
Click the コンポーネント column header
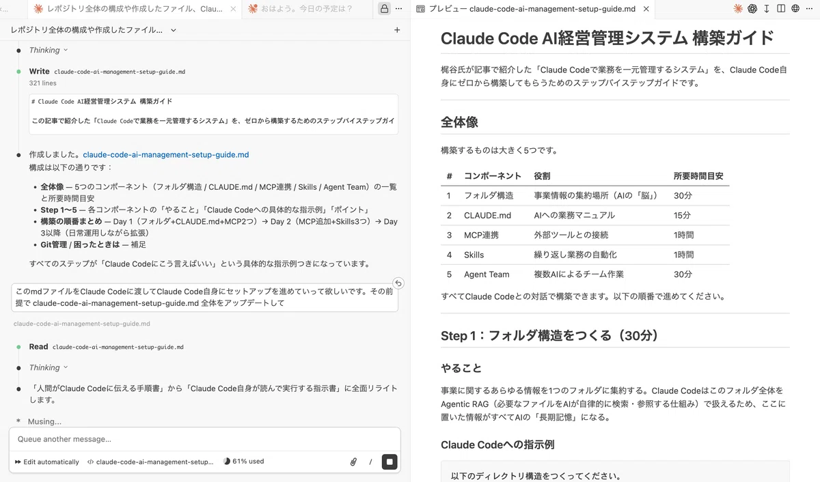pos(493,175)
